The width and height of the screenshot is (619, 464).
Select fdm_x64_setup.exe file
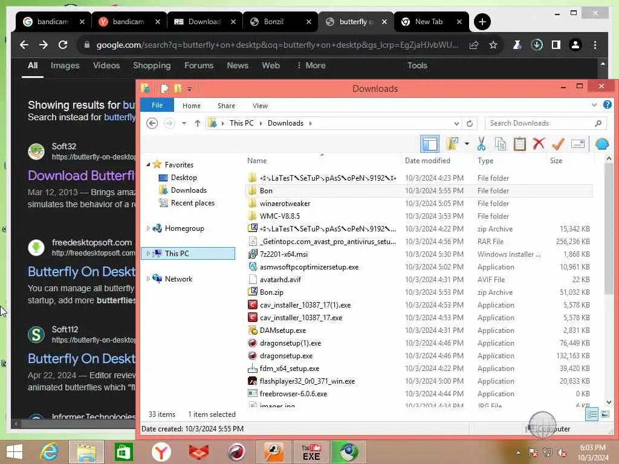(x=290, y=369)
